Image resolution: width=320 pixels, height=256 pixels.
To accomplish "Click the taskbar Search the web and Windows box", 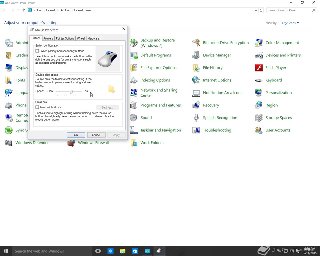I will point(52,251).
